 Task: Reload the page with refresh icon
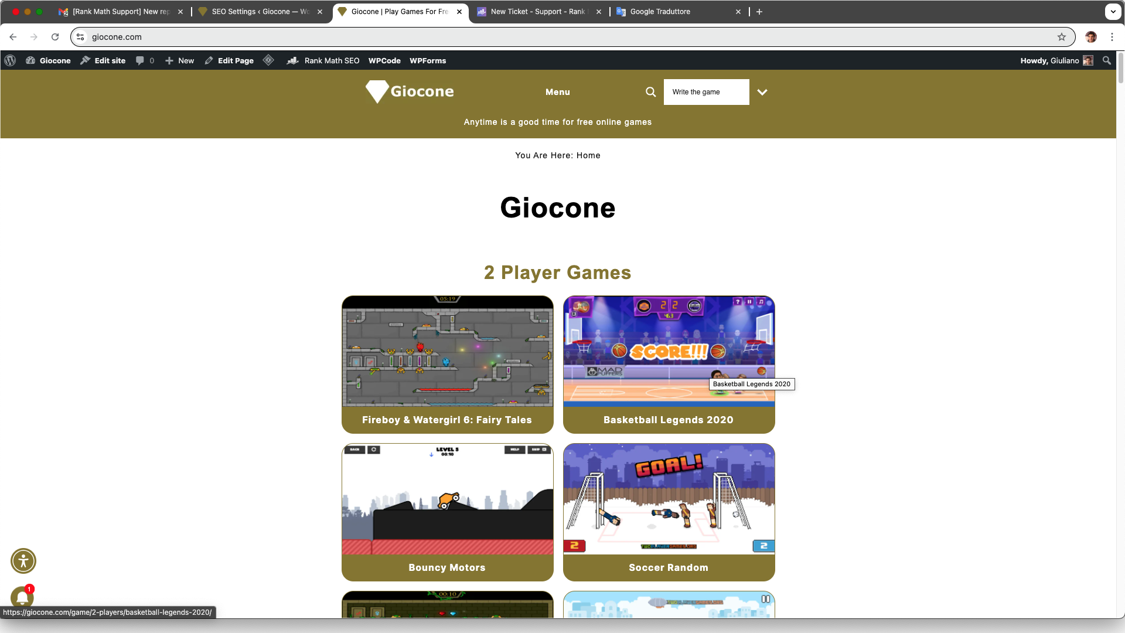click(55, 37)
